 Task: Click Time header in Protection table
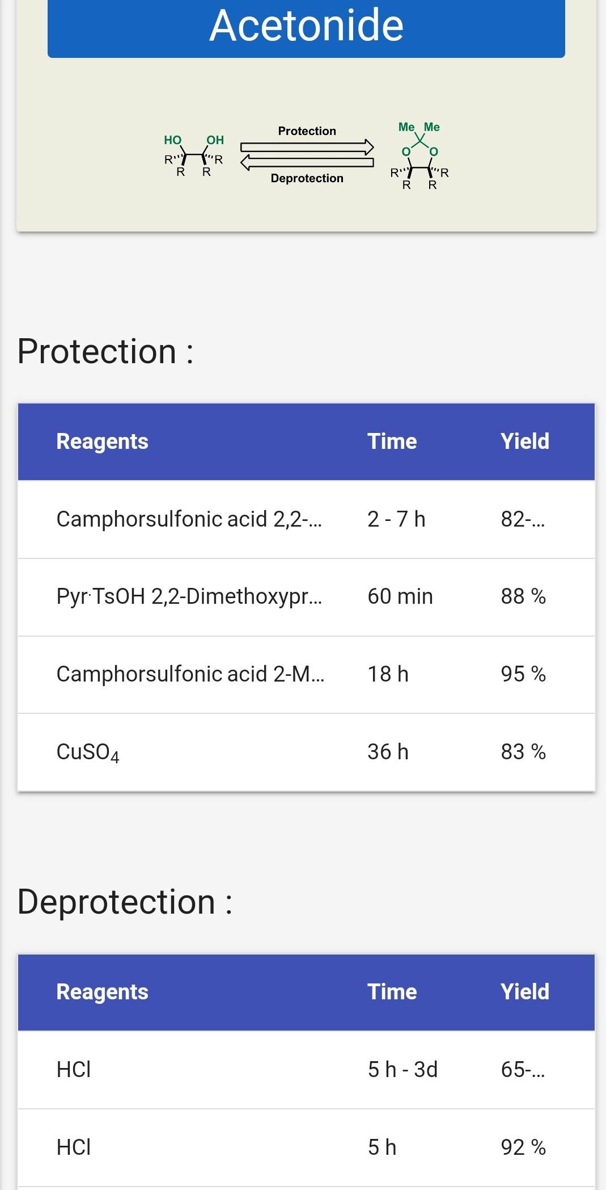tap(392, 441)
